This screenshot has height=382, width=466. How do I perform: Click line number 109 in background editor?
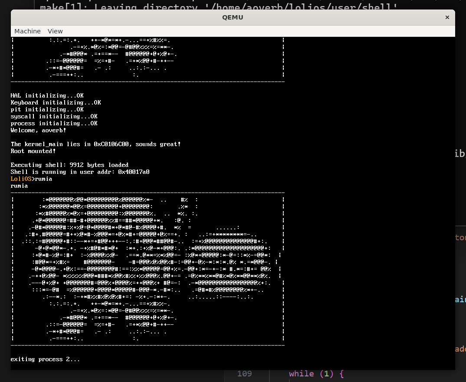(x=245, y=374)
